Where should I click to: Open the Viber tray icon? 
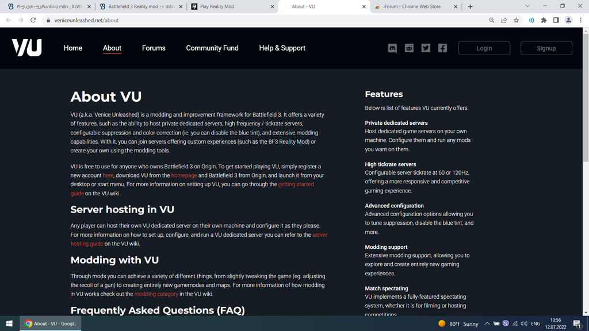click(506, 324)
